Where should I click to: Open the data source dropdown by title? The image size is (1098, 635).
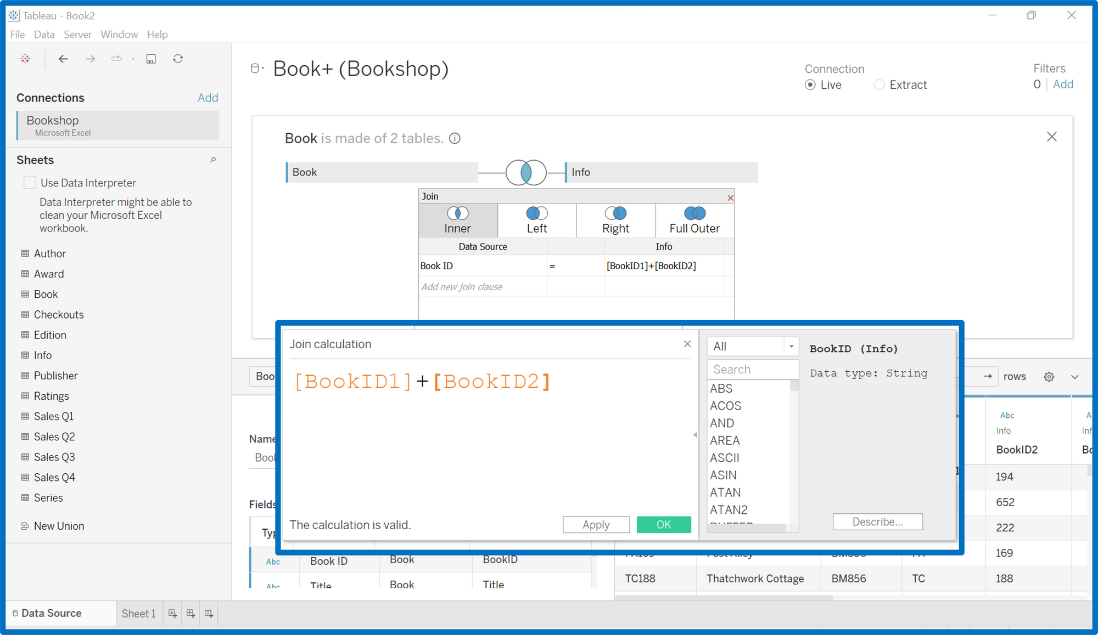point(257,69)
